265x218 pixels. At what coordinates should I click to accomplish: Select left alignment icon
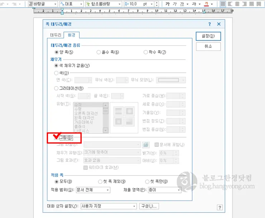tap(230, 4)
